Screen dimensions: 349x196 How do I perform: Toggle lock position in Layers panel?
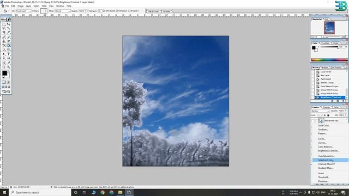pyautogui.click(x=325, y=115)
